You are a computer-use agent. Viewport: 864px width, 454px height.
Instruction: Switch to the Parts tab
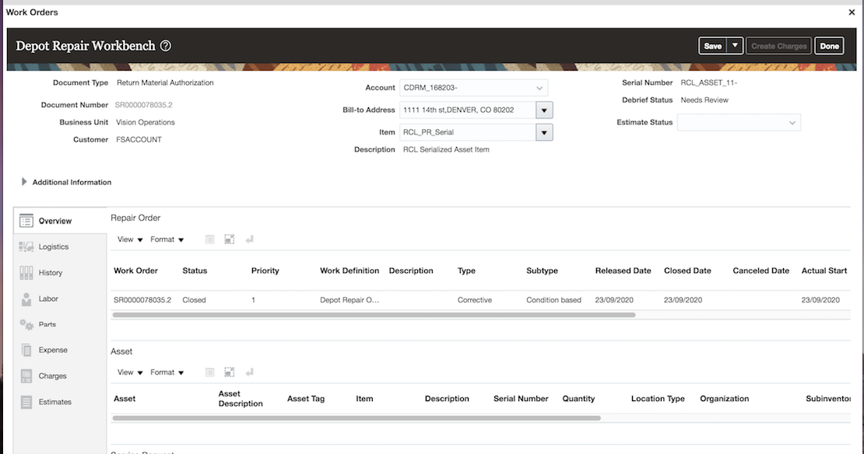60,325
